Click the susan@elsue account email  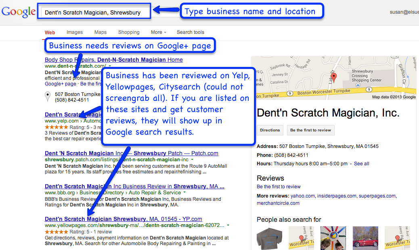404,12
